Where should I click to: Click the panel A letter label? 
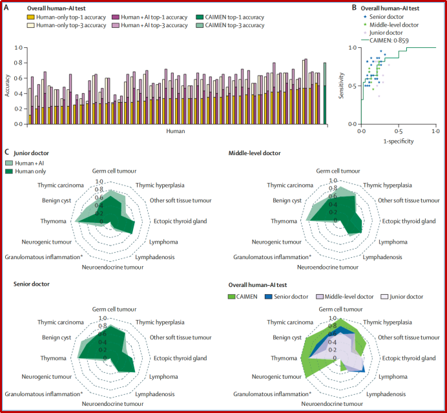point(6,7)
